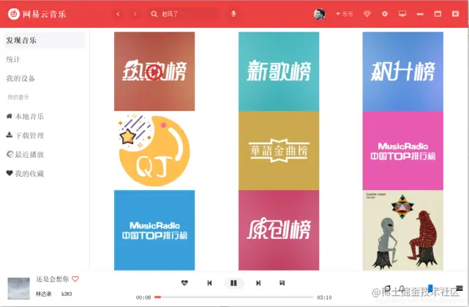Pause the current song
The height and width of the screenshot is (307, 469).
click(x=233, y=283)
